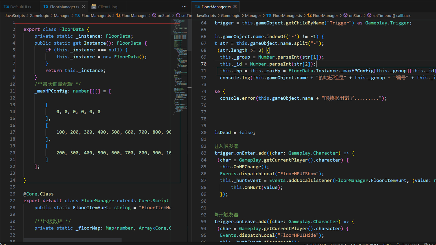Select line number 11 in the gutter

pos(12,91)
